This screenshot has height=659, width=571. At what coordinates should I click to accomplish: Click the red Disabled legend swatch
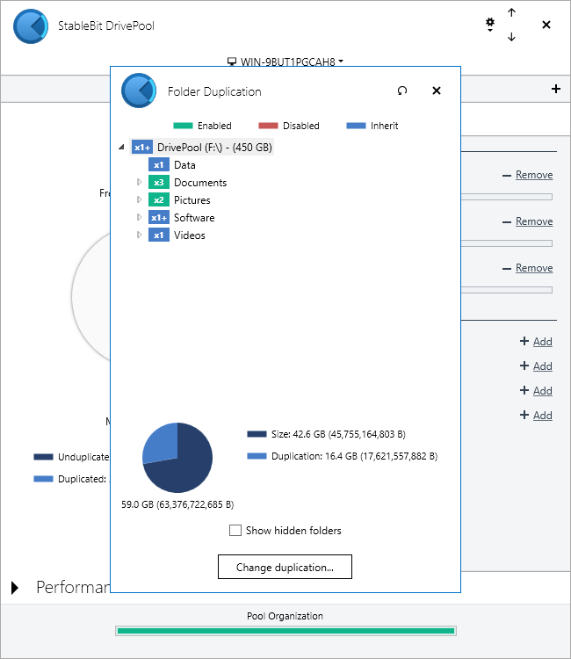point(268,126)
